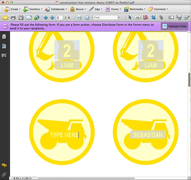The height and width of the screenshot is (180, 191).
Task: Go to next page with down arrow
Action: coord(52,18)
